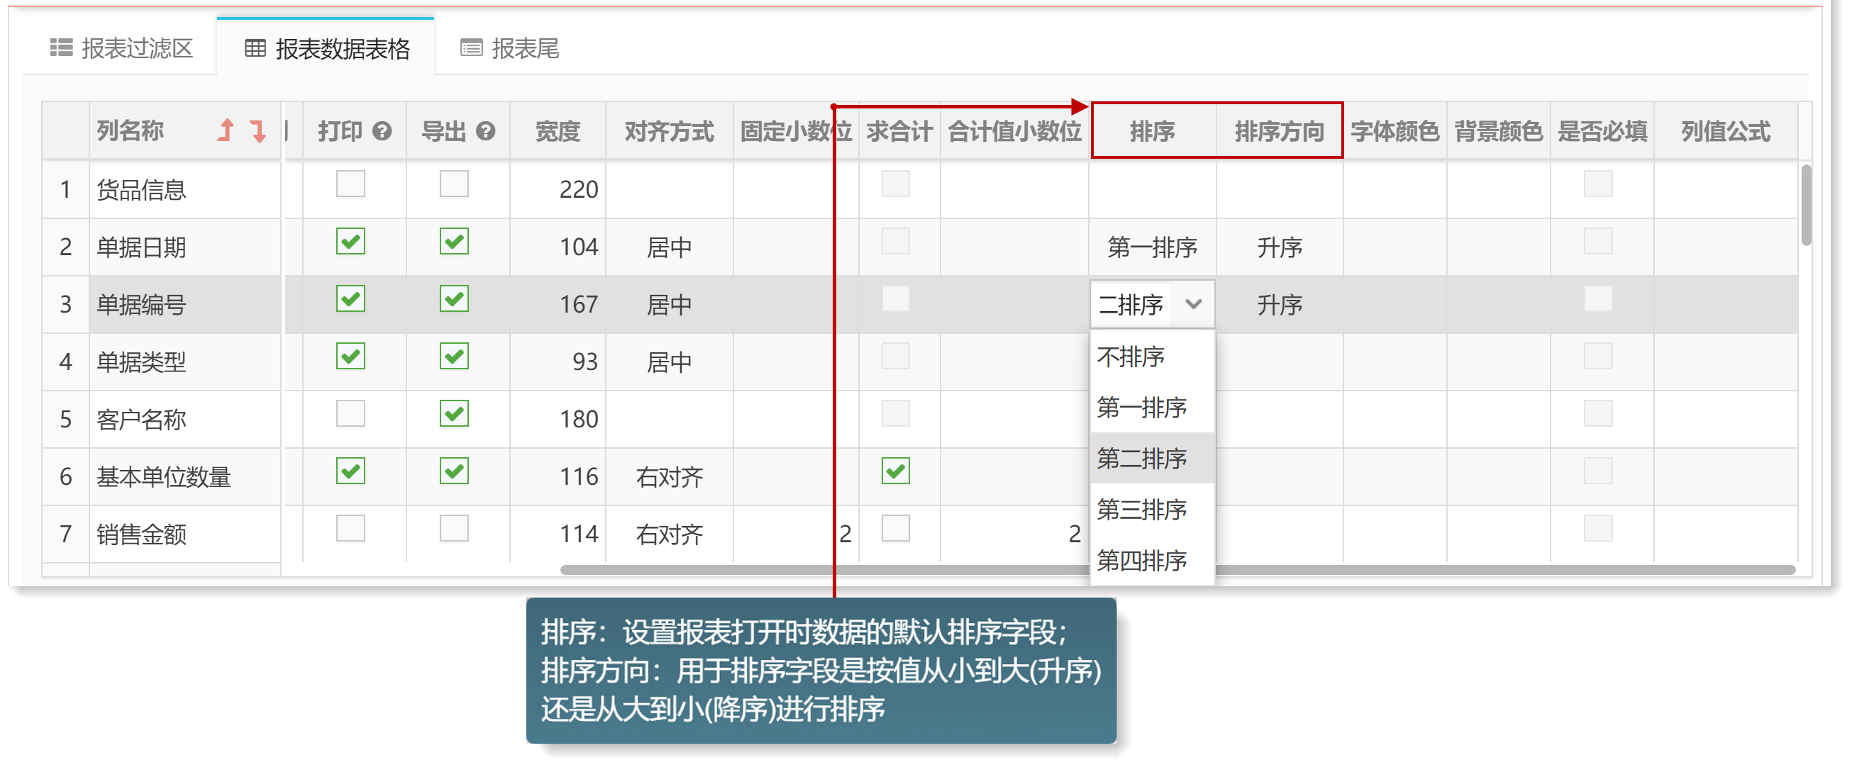Screen dimensions: 1852x762
Task: Check 打印 for 客户名称 row
Action: pos(351,414)
